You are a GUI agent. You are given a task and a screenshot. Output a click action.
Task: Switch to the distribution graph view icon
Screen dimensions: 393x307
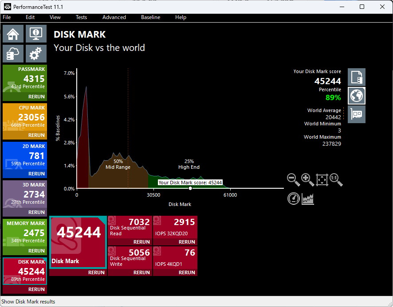pos(308,198)
